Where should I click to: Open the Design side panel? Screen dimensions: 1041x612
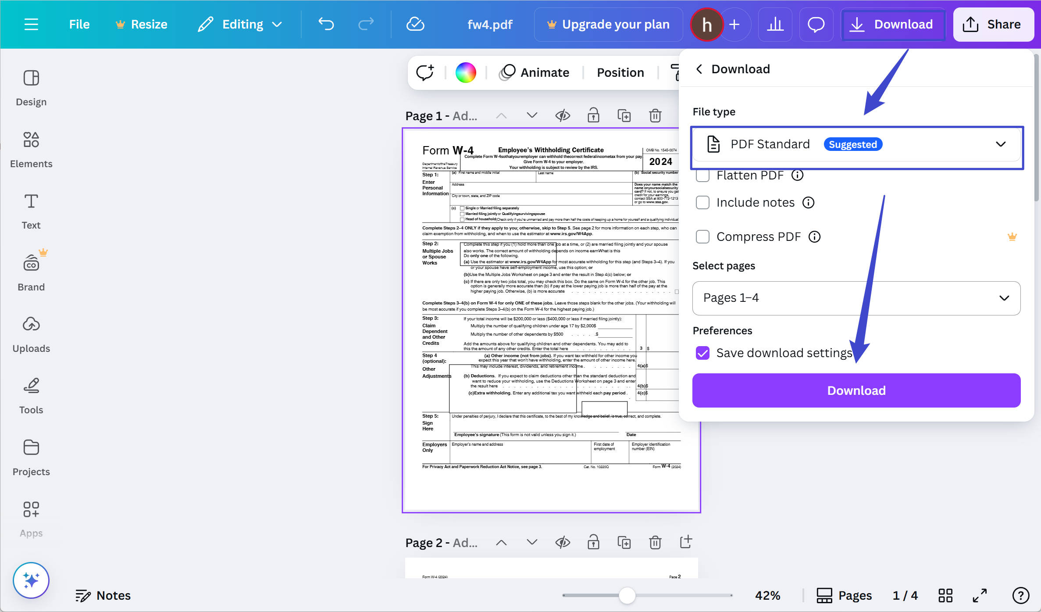click(31, 88)
